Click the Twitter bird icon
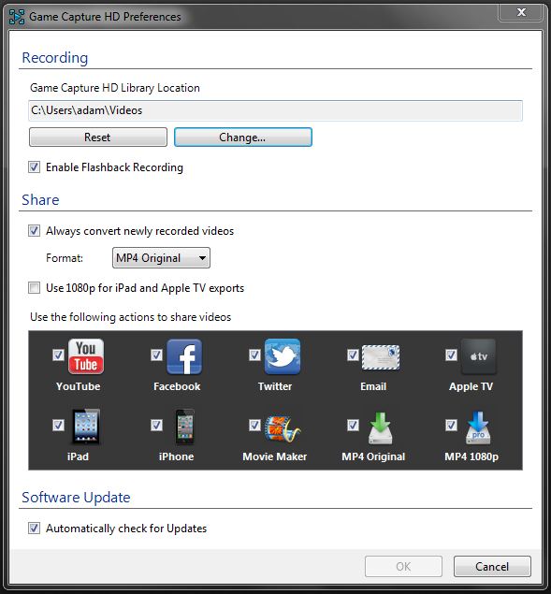 (283, 356)
